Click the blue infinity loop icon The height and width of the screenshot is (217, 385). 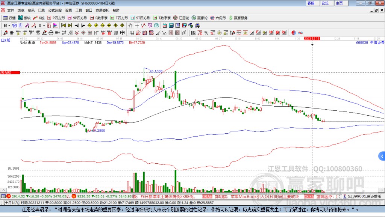click(300, 33)
